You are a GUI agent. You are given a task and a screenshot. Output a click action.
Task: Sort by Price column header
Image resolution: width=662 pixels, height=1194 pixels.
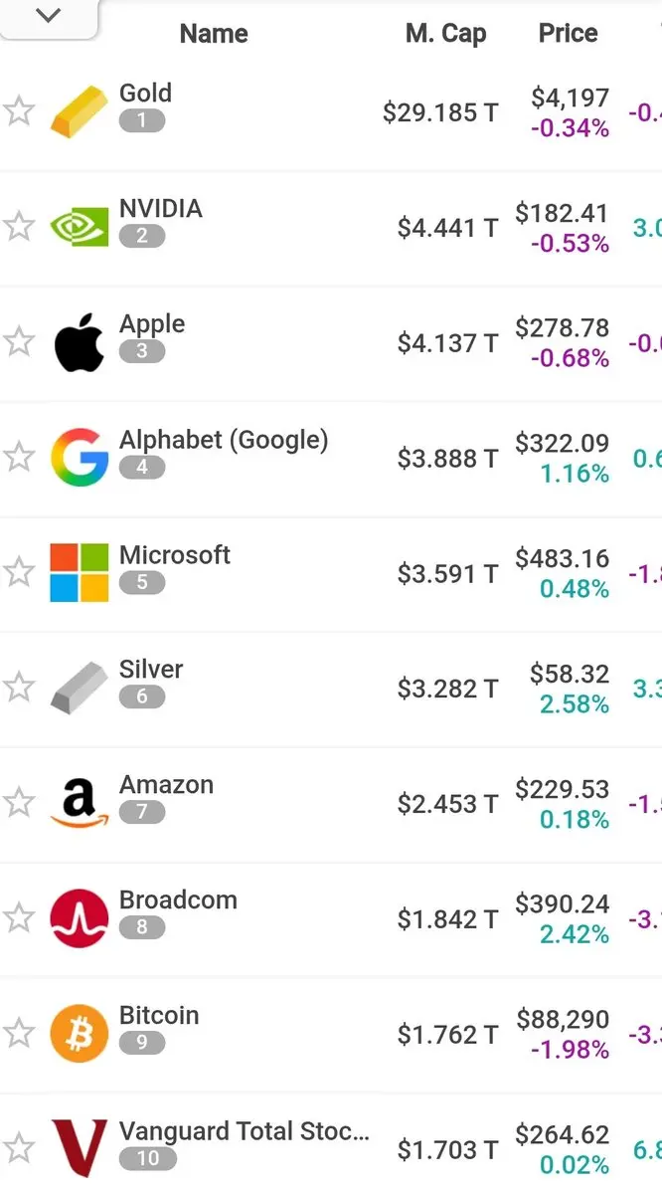pyautogui.click(x=568, y=34)
